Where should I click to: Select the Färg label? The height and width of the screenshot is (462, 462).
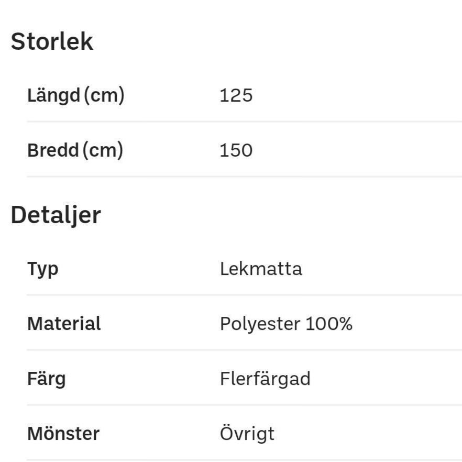coord(46,379)
